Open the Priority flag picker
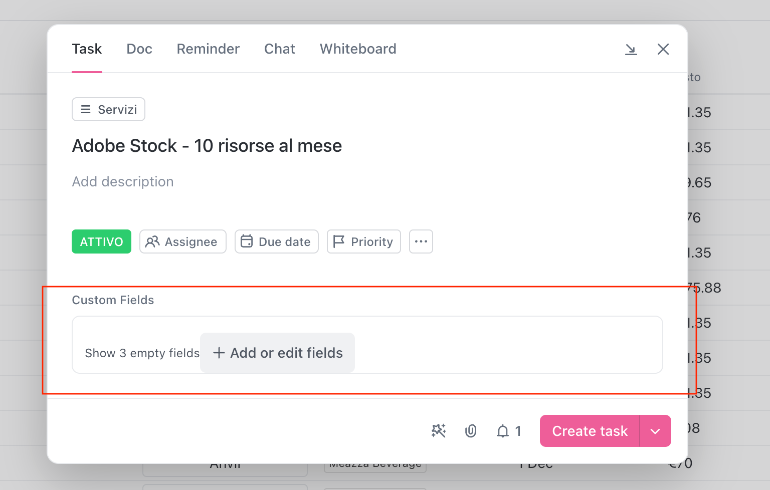 tap(363, 241)
